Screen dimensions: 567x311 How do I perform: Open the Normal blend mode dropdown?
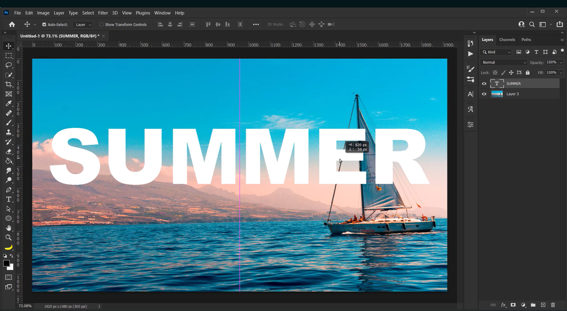504,62
